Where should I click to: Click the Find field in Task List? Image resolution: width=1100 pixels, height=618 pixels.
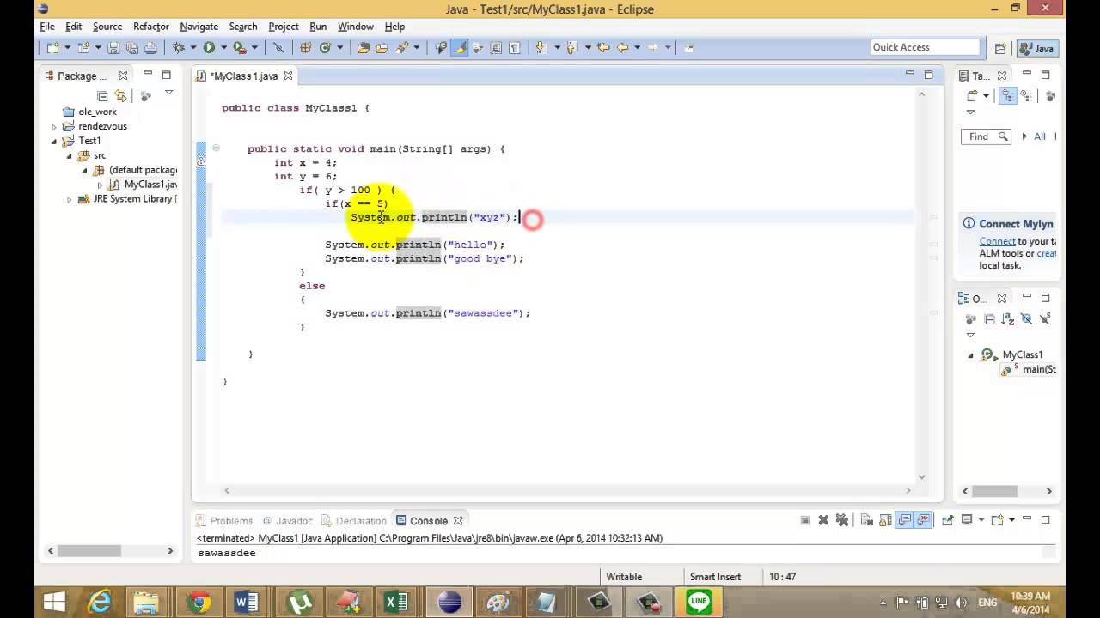986,136
